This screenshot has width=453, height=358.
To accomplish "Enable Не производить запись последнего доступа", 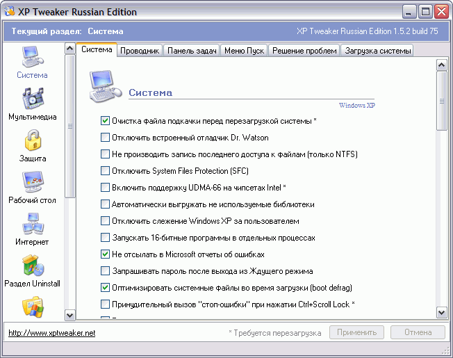I will pyautogui.click(x=105, y=154).
